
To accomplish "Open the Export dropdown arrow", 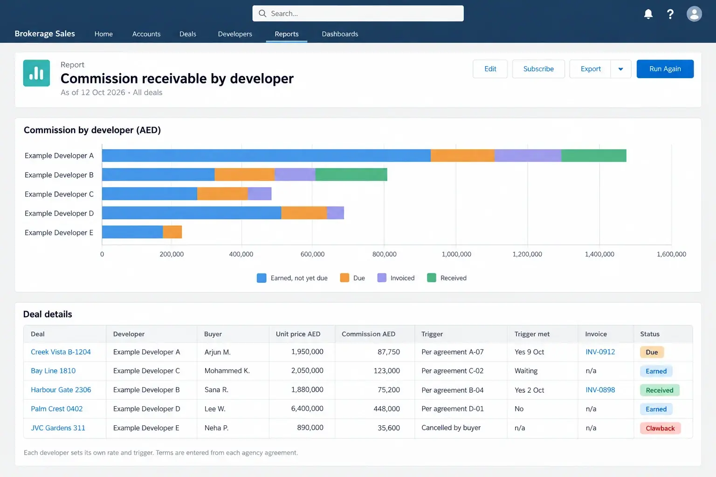I will point(621,69).
